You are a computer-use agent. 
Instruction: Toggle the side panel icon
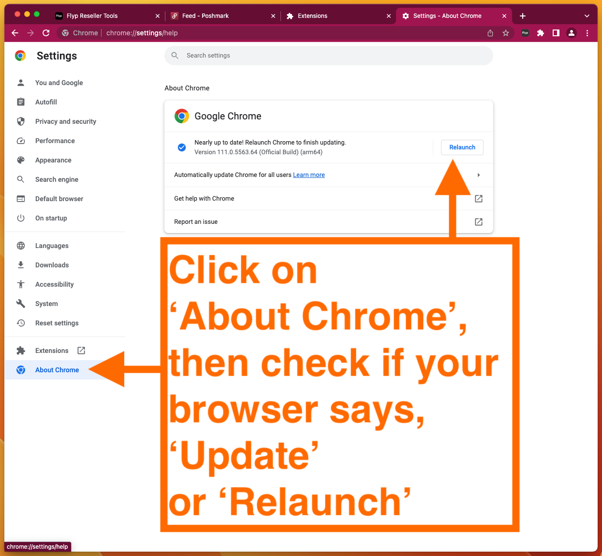point(556,33)
